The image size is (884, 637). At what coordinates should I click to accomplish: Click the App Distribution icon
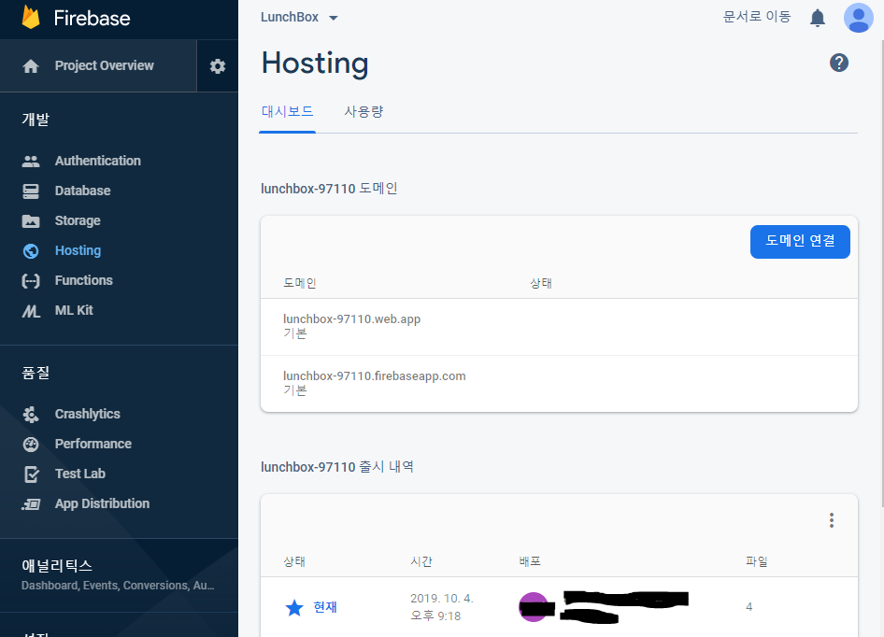(31, 504)
